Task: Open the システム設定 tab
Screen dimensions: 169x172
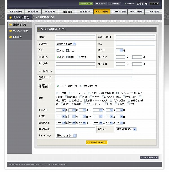Action: click(153, 12)
